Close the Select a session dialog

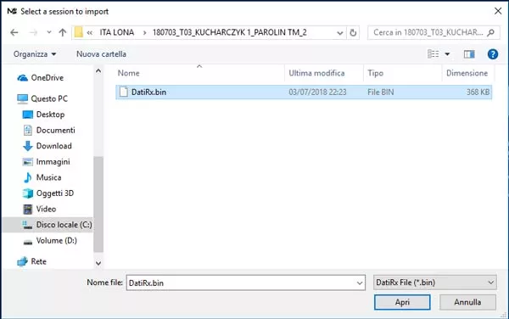pyautogui.click(x=498, y=11)
